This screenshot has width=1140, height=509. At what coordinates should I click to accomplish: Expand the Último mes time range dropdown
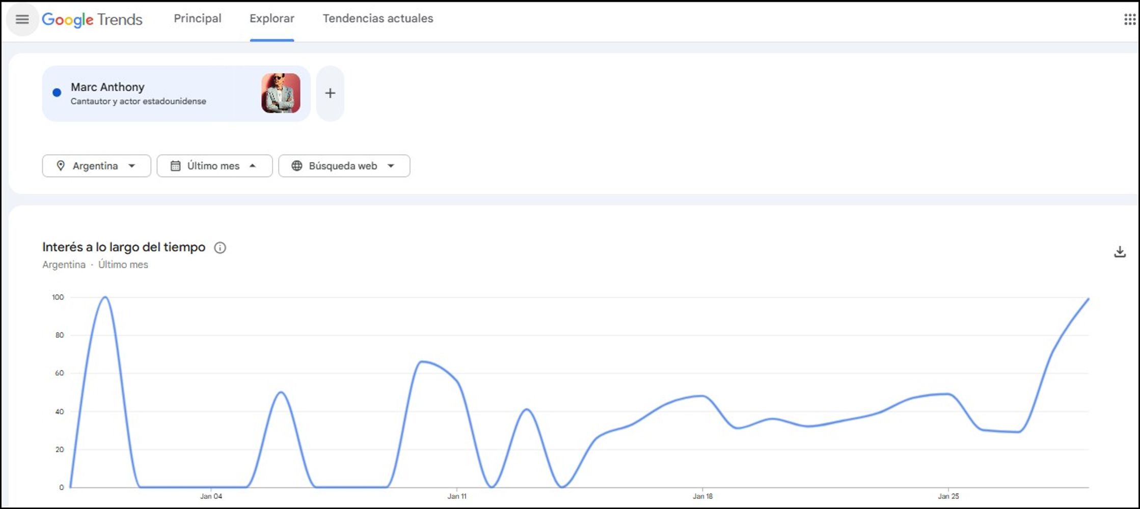tap(214, 166)
